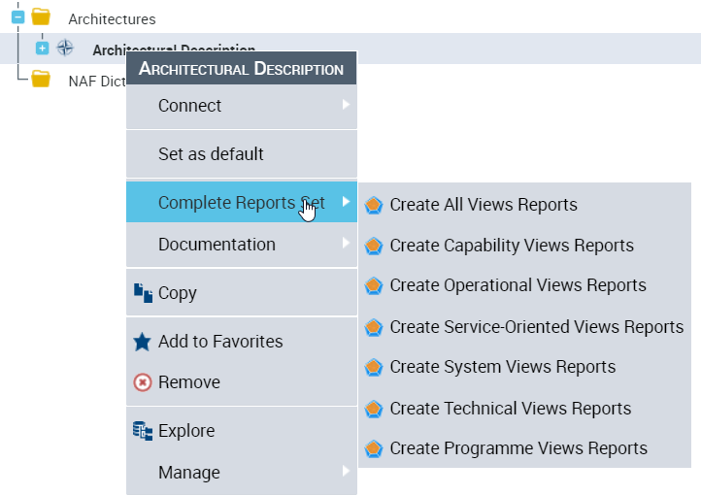Click the red Remove icon
The width and height of the screenshot is (701, 495).
(143, 382)
